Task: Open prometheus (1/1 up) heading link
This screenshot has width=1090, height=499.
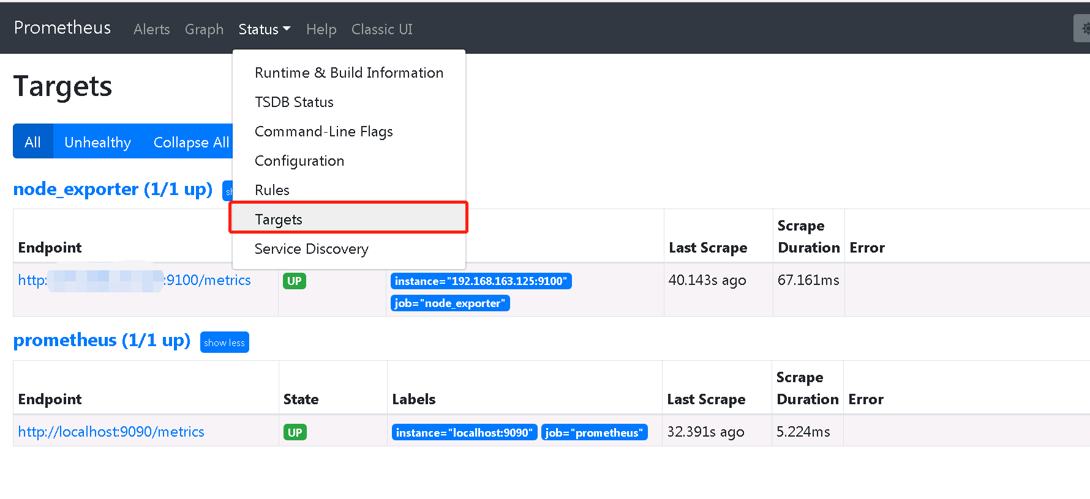Action: pyautogui.click(x=102, y=340)
